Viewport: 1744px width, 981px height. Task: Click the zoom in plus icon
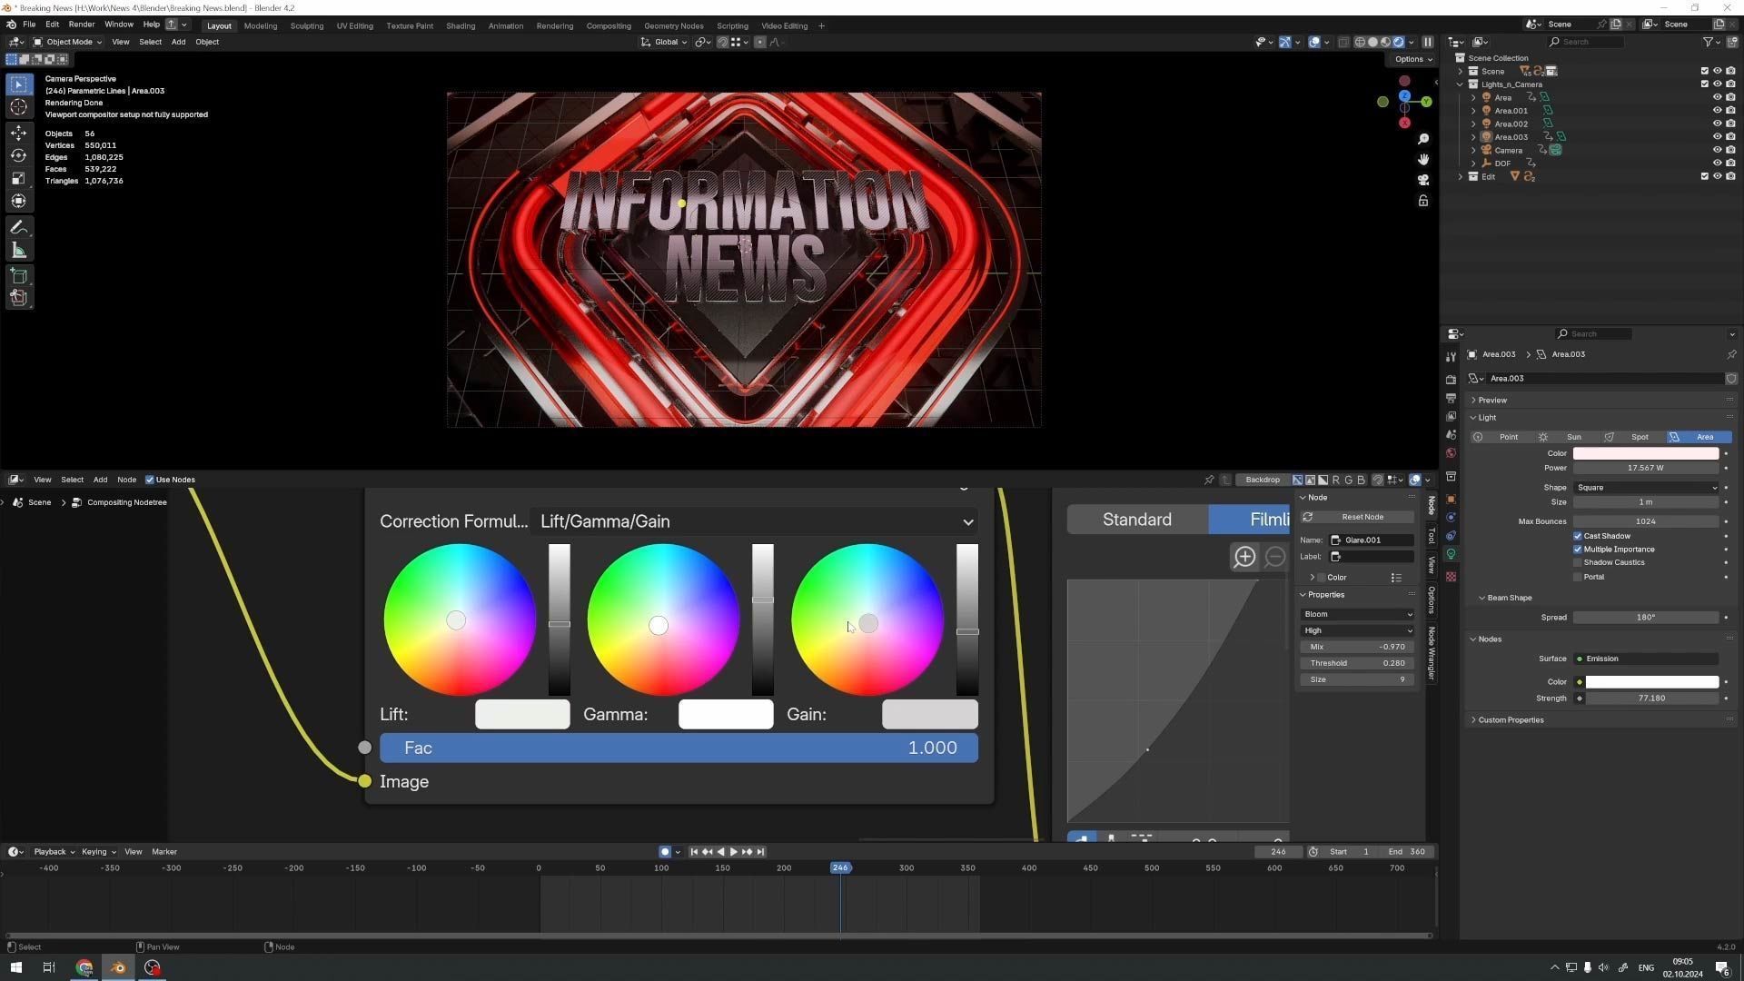point(1244,557)
